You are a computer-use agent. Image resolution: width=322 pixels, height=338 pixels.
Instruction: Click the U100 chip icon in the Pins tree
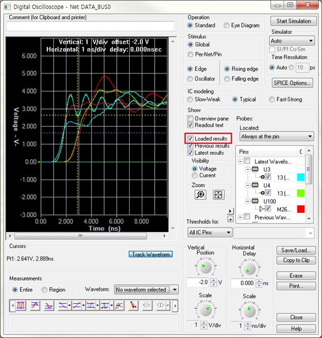(255, 201)
